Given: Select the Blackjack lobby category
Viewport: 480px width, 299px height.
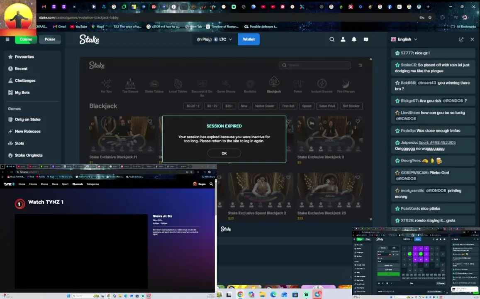Looking at the screenshot, I should (x=274, y=85).
